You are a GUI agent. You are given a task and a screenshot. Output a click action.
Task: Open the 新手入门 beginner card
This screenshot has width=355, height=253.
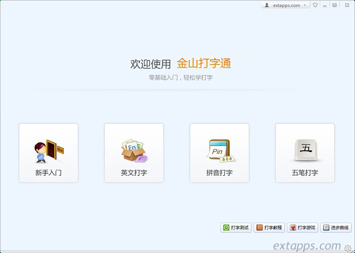click(48, 153)
